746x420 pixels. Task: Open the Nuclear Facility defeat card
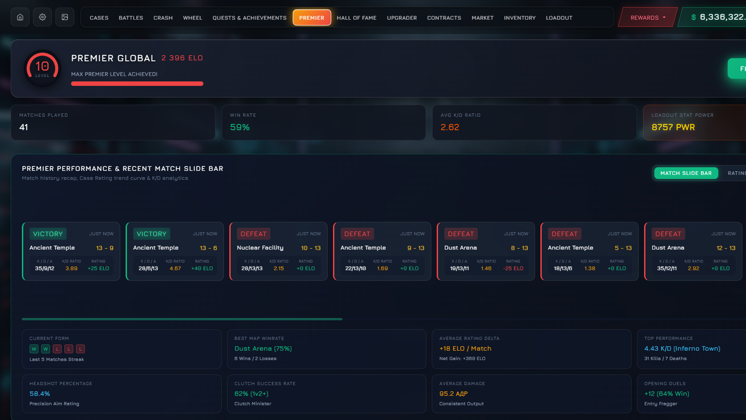278,251
